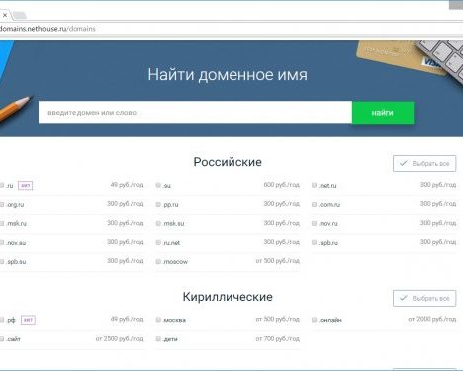Tick the .msk.su domain checkbox
This screenshot has height=371, width=463.
[158, 223]
